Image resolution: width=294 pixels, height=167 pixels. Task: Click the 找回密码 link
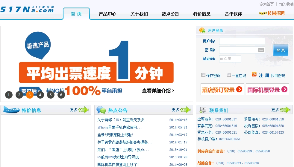point(278,76)
